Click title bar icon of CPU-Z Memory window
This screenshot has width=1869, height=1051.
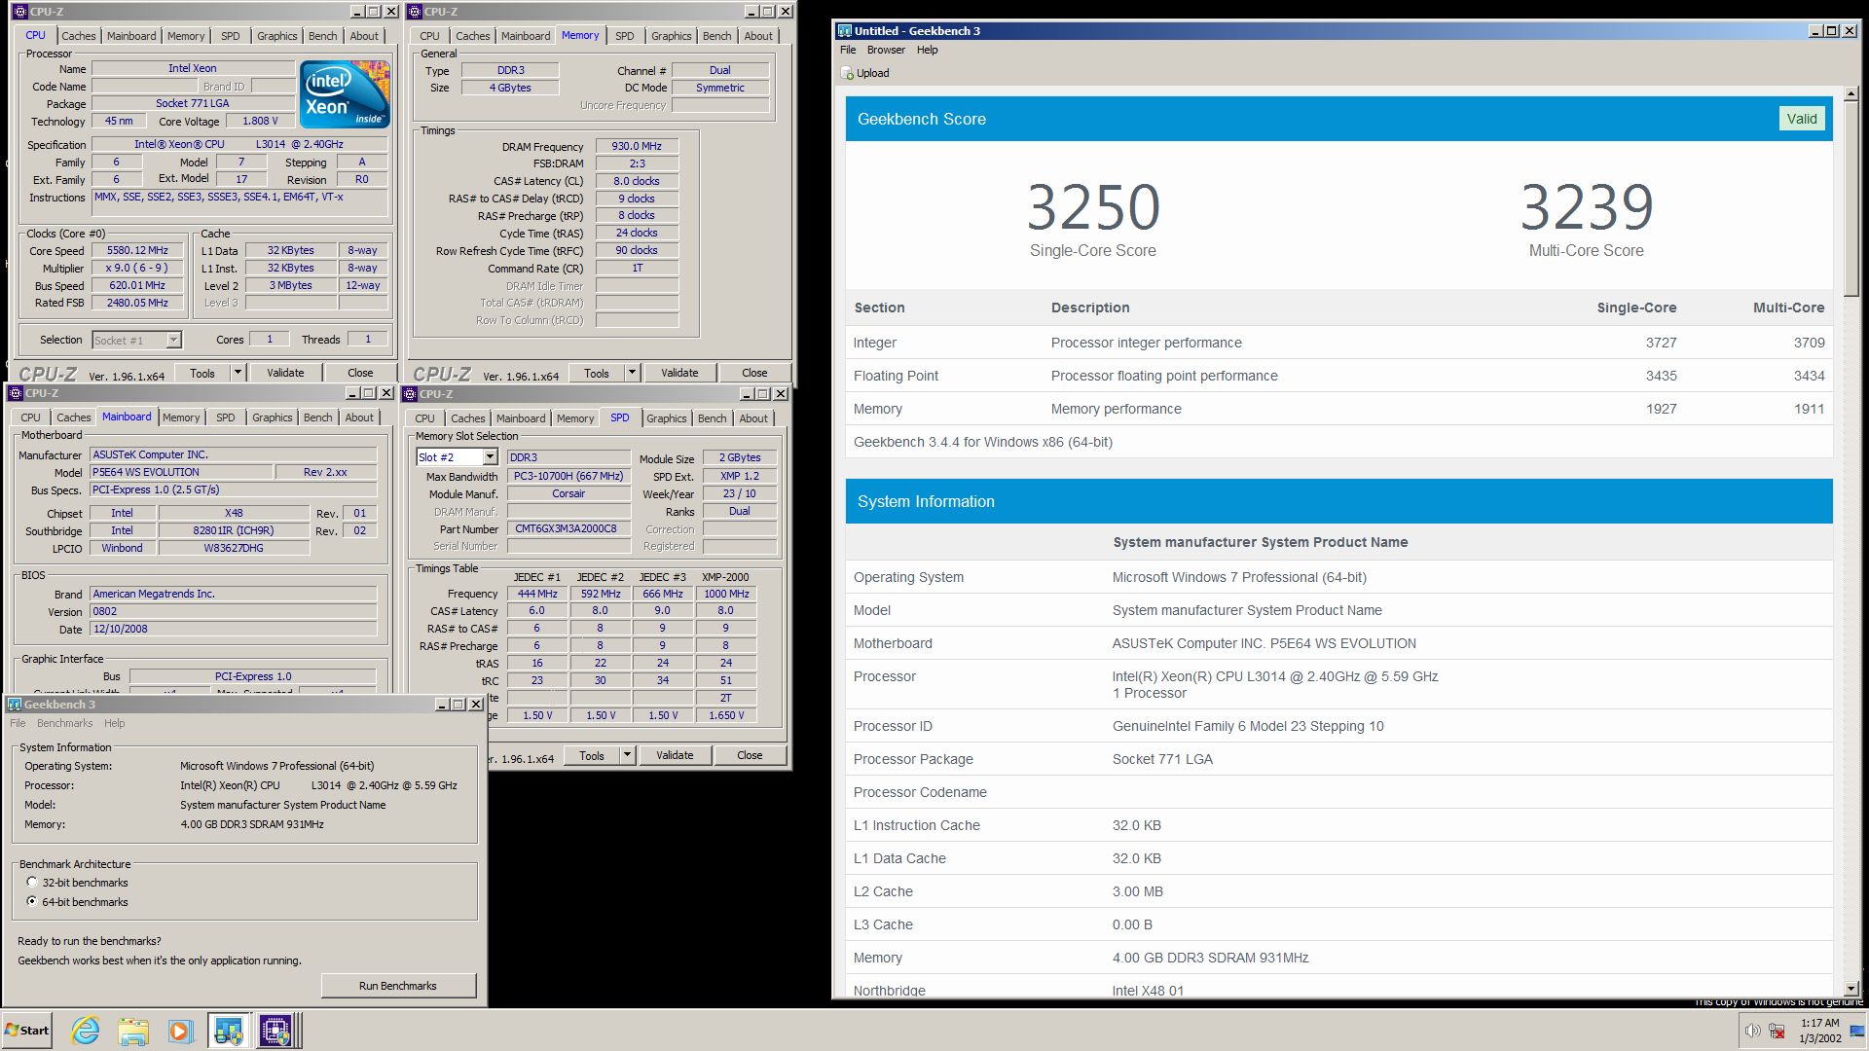pyautogui.click(x=414, y=12)
